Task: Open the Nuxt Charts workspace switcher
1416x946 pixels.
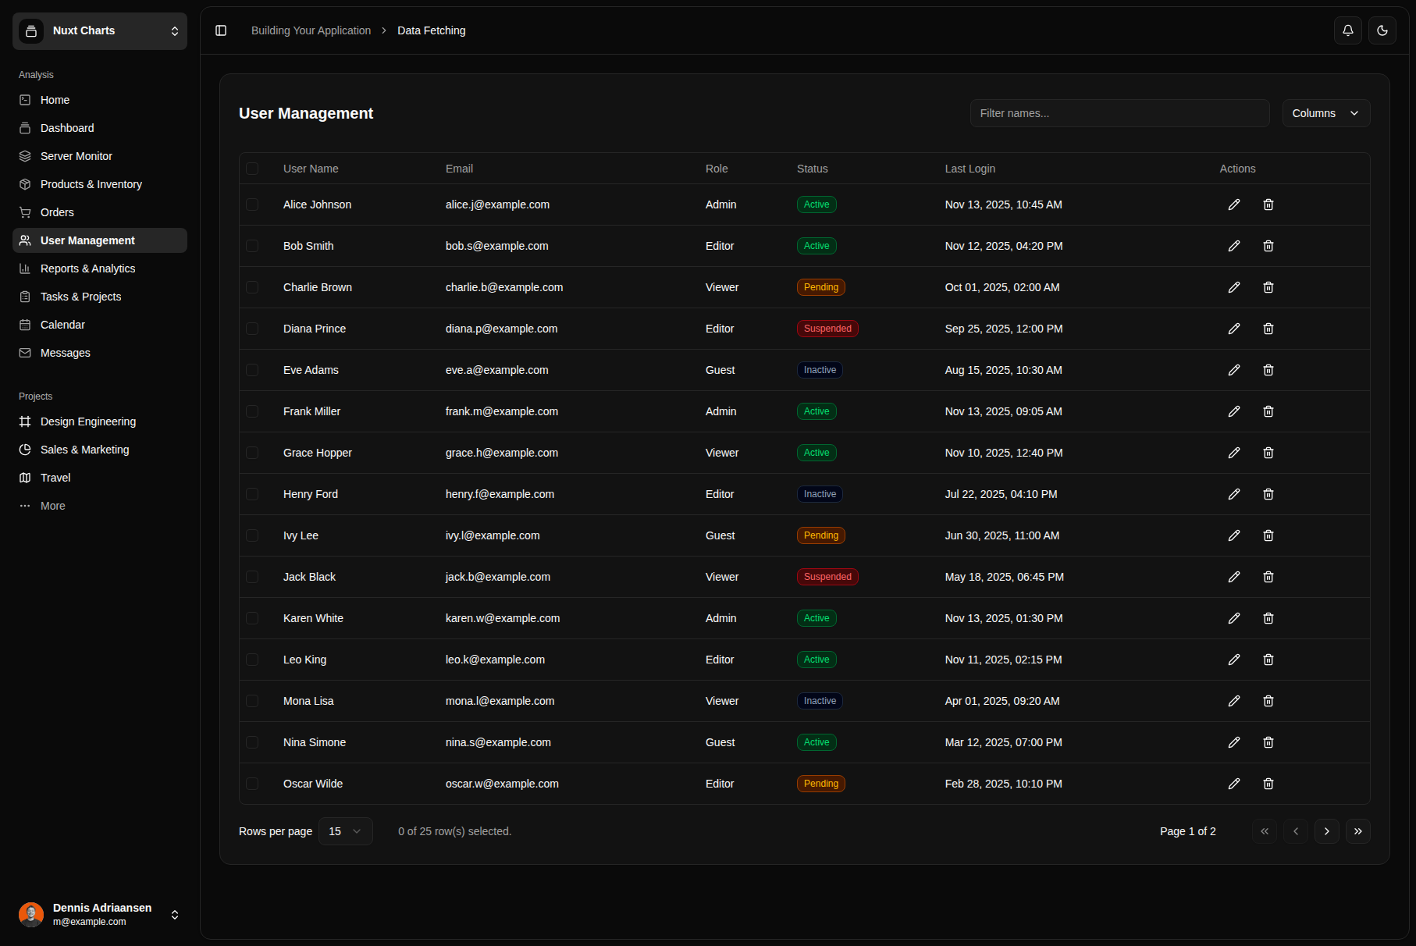Action: [x=100, y=31]
